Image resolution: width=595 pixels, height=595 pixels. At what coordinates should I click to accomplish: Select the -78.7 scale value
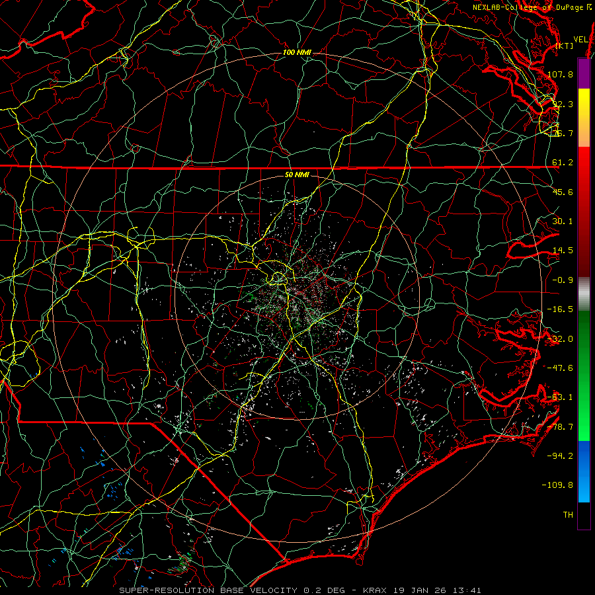(x=560, y=427)
